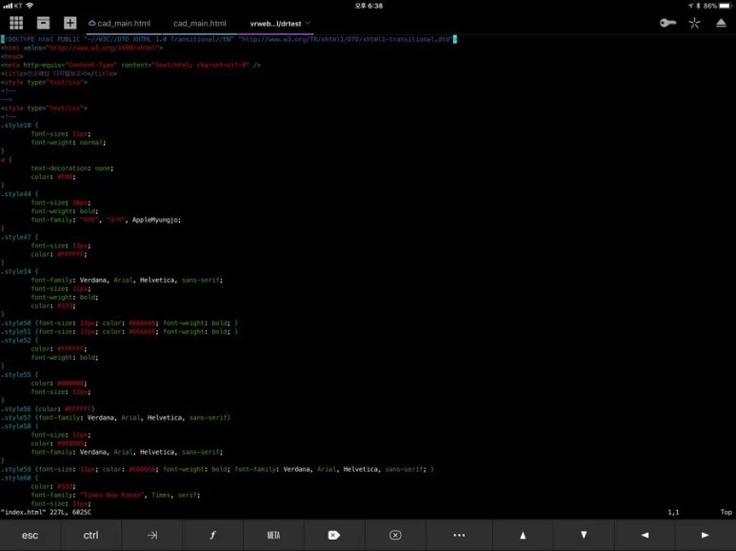Switch to first cad_main.html tab with cloud icon
Viewport: 736px width, 551px height.
pyautogui.click(x=119, y=24)
